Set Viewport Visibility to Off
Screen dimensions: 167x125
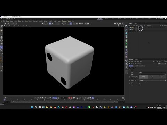point(161,76)
